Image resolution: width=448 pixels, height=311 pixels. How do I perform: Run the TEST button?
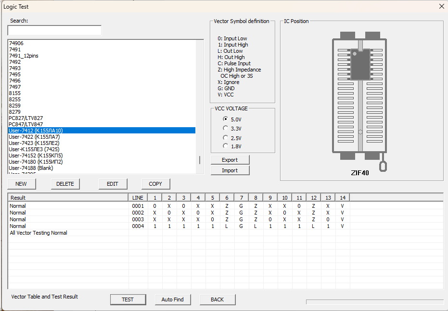click(x=128, y=299)
